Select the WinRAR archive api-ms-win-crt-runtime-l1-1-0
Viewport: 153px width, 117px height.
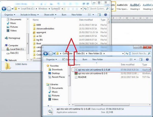pyautogui.click(x=93, y=73)
